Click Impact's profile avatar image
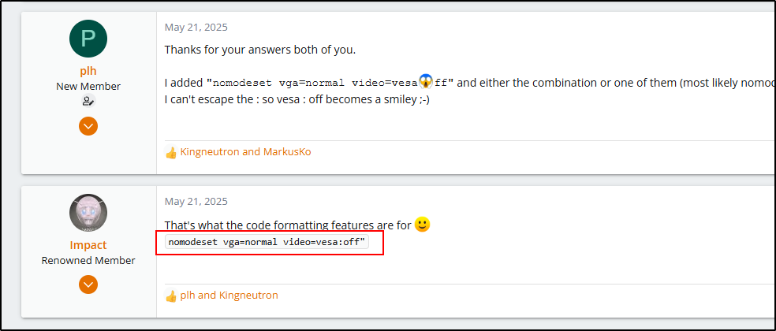 pos(88,213)
